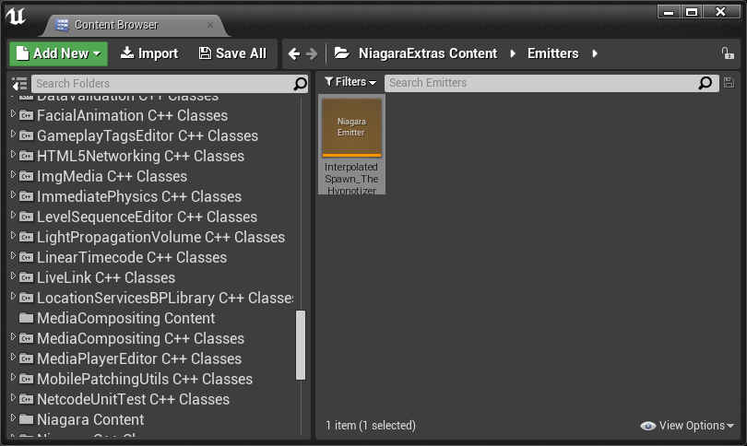The width and height of the screenshot is (747, 446).
Task: Click the Unreal Engine logo icon
Action: (x=16, y=17)
